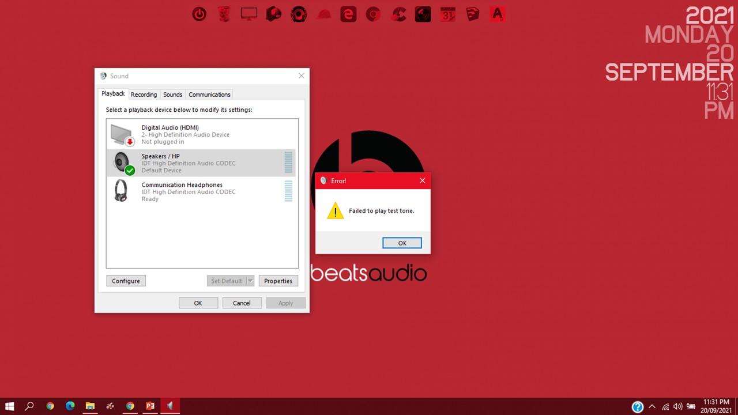Open File Explorer from the taskbar
This screenshot has height=415, width=738.
(x=90, y=406)
